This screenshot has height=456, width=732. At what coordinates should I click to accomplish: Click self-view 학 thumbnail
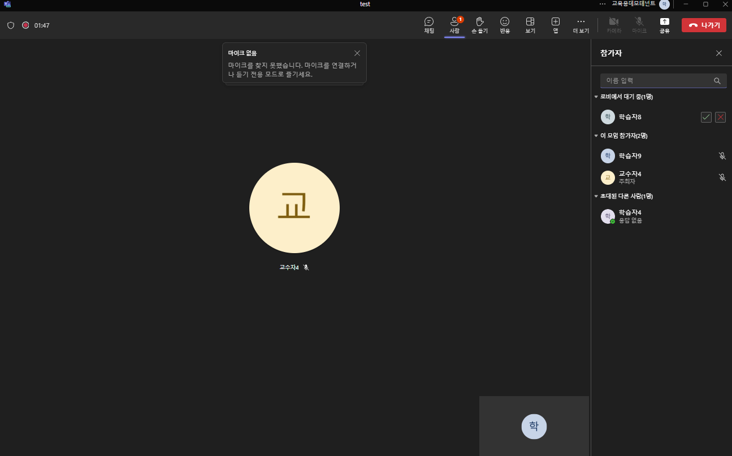(534, 426)
